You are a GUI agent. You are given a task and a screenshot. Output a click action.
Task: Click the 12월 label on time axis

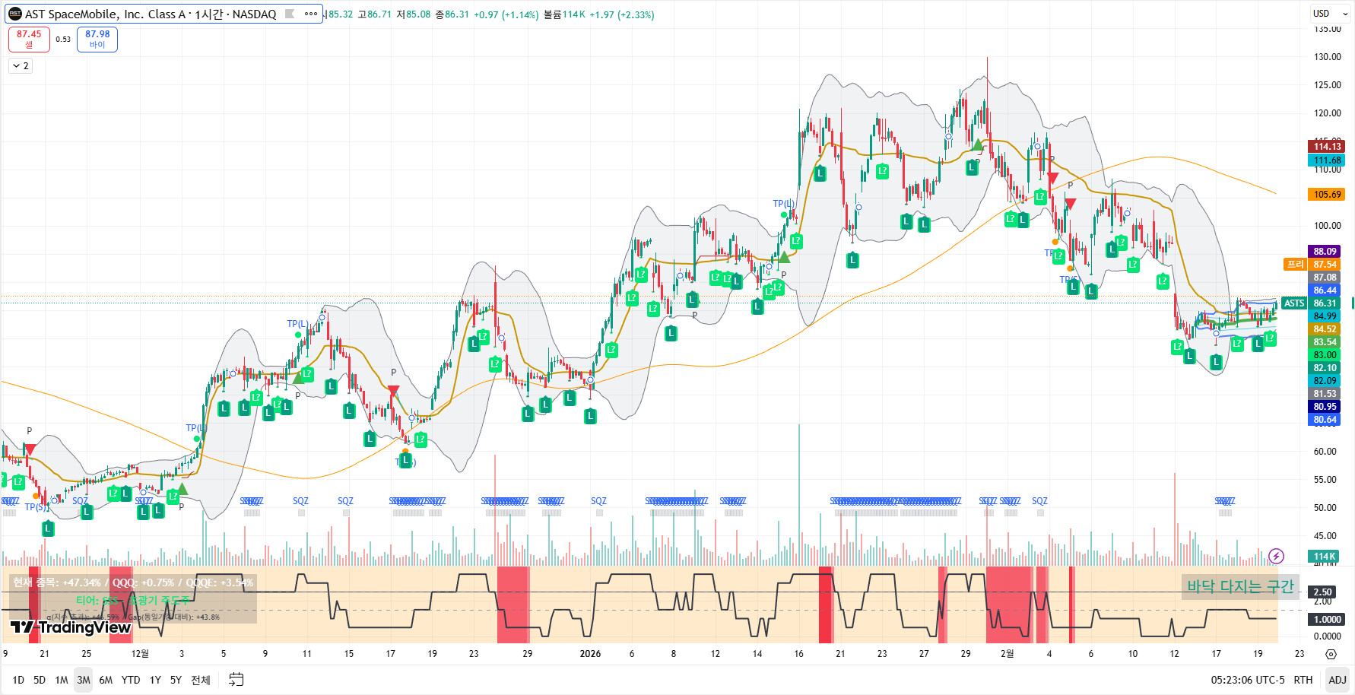click(140, 654)
